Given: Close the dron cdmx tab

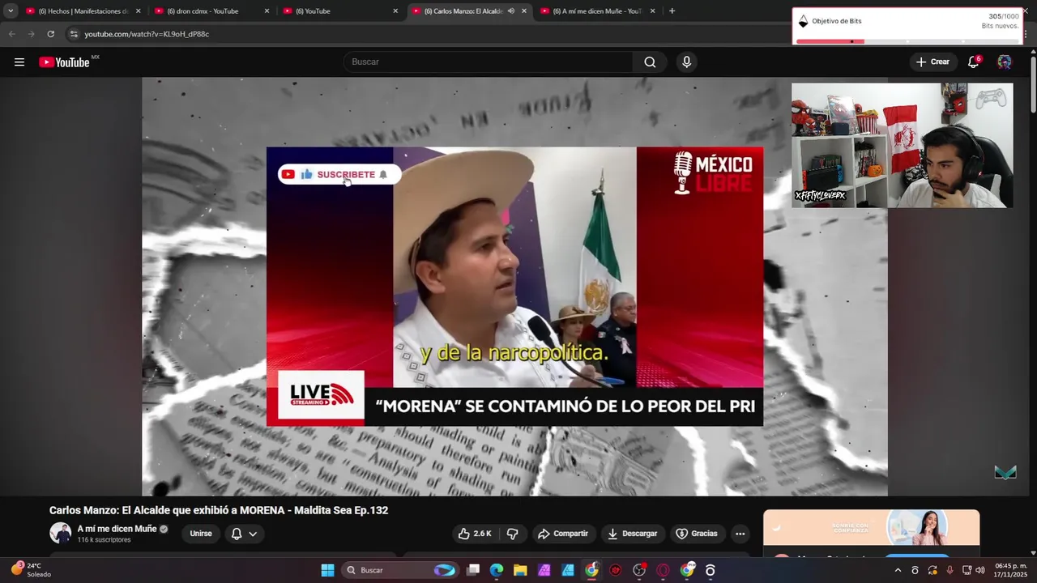Looking at the screenshot, I should click(x=267, y=11).
